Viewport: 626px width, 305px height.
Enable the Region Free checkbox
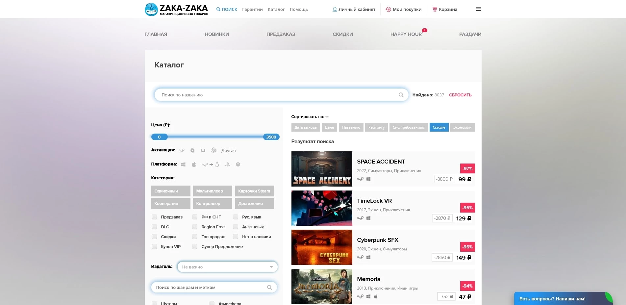point(195,227)
